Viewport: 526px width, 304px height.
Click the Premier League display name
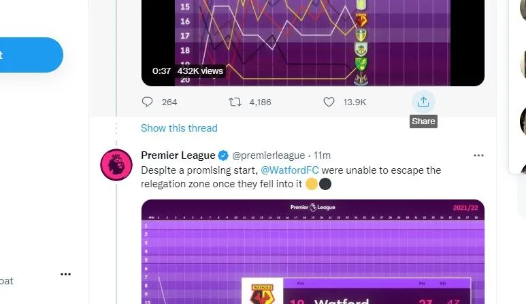[x=178, y=155]
